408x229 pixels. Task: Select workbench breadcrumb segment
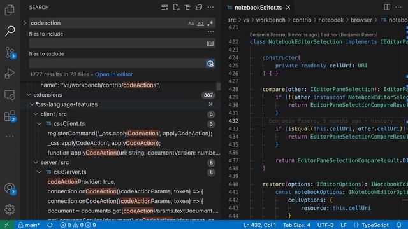coord(270,20)
